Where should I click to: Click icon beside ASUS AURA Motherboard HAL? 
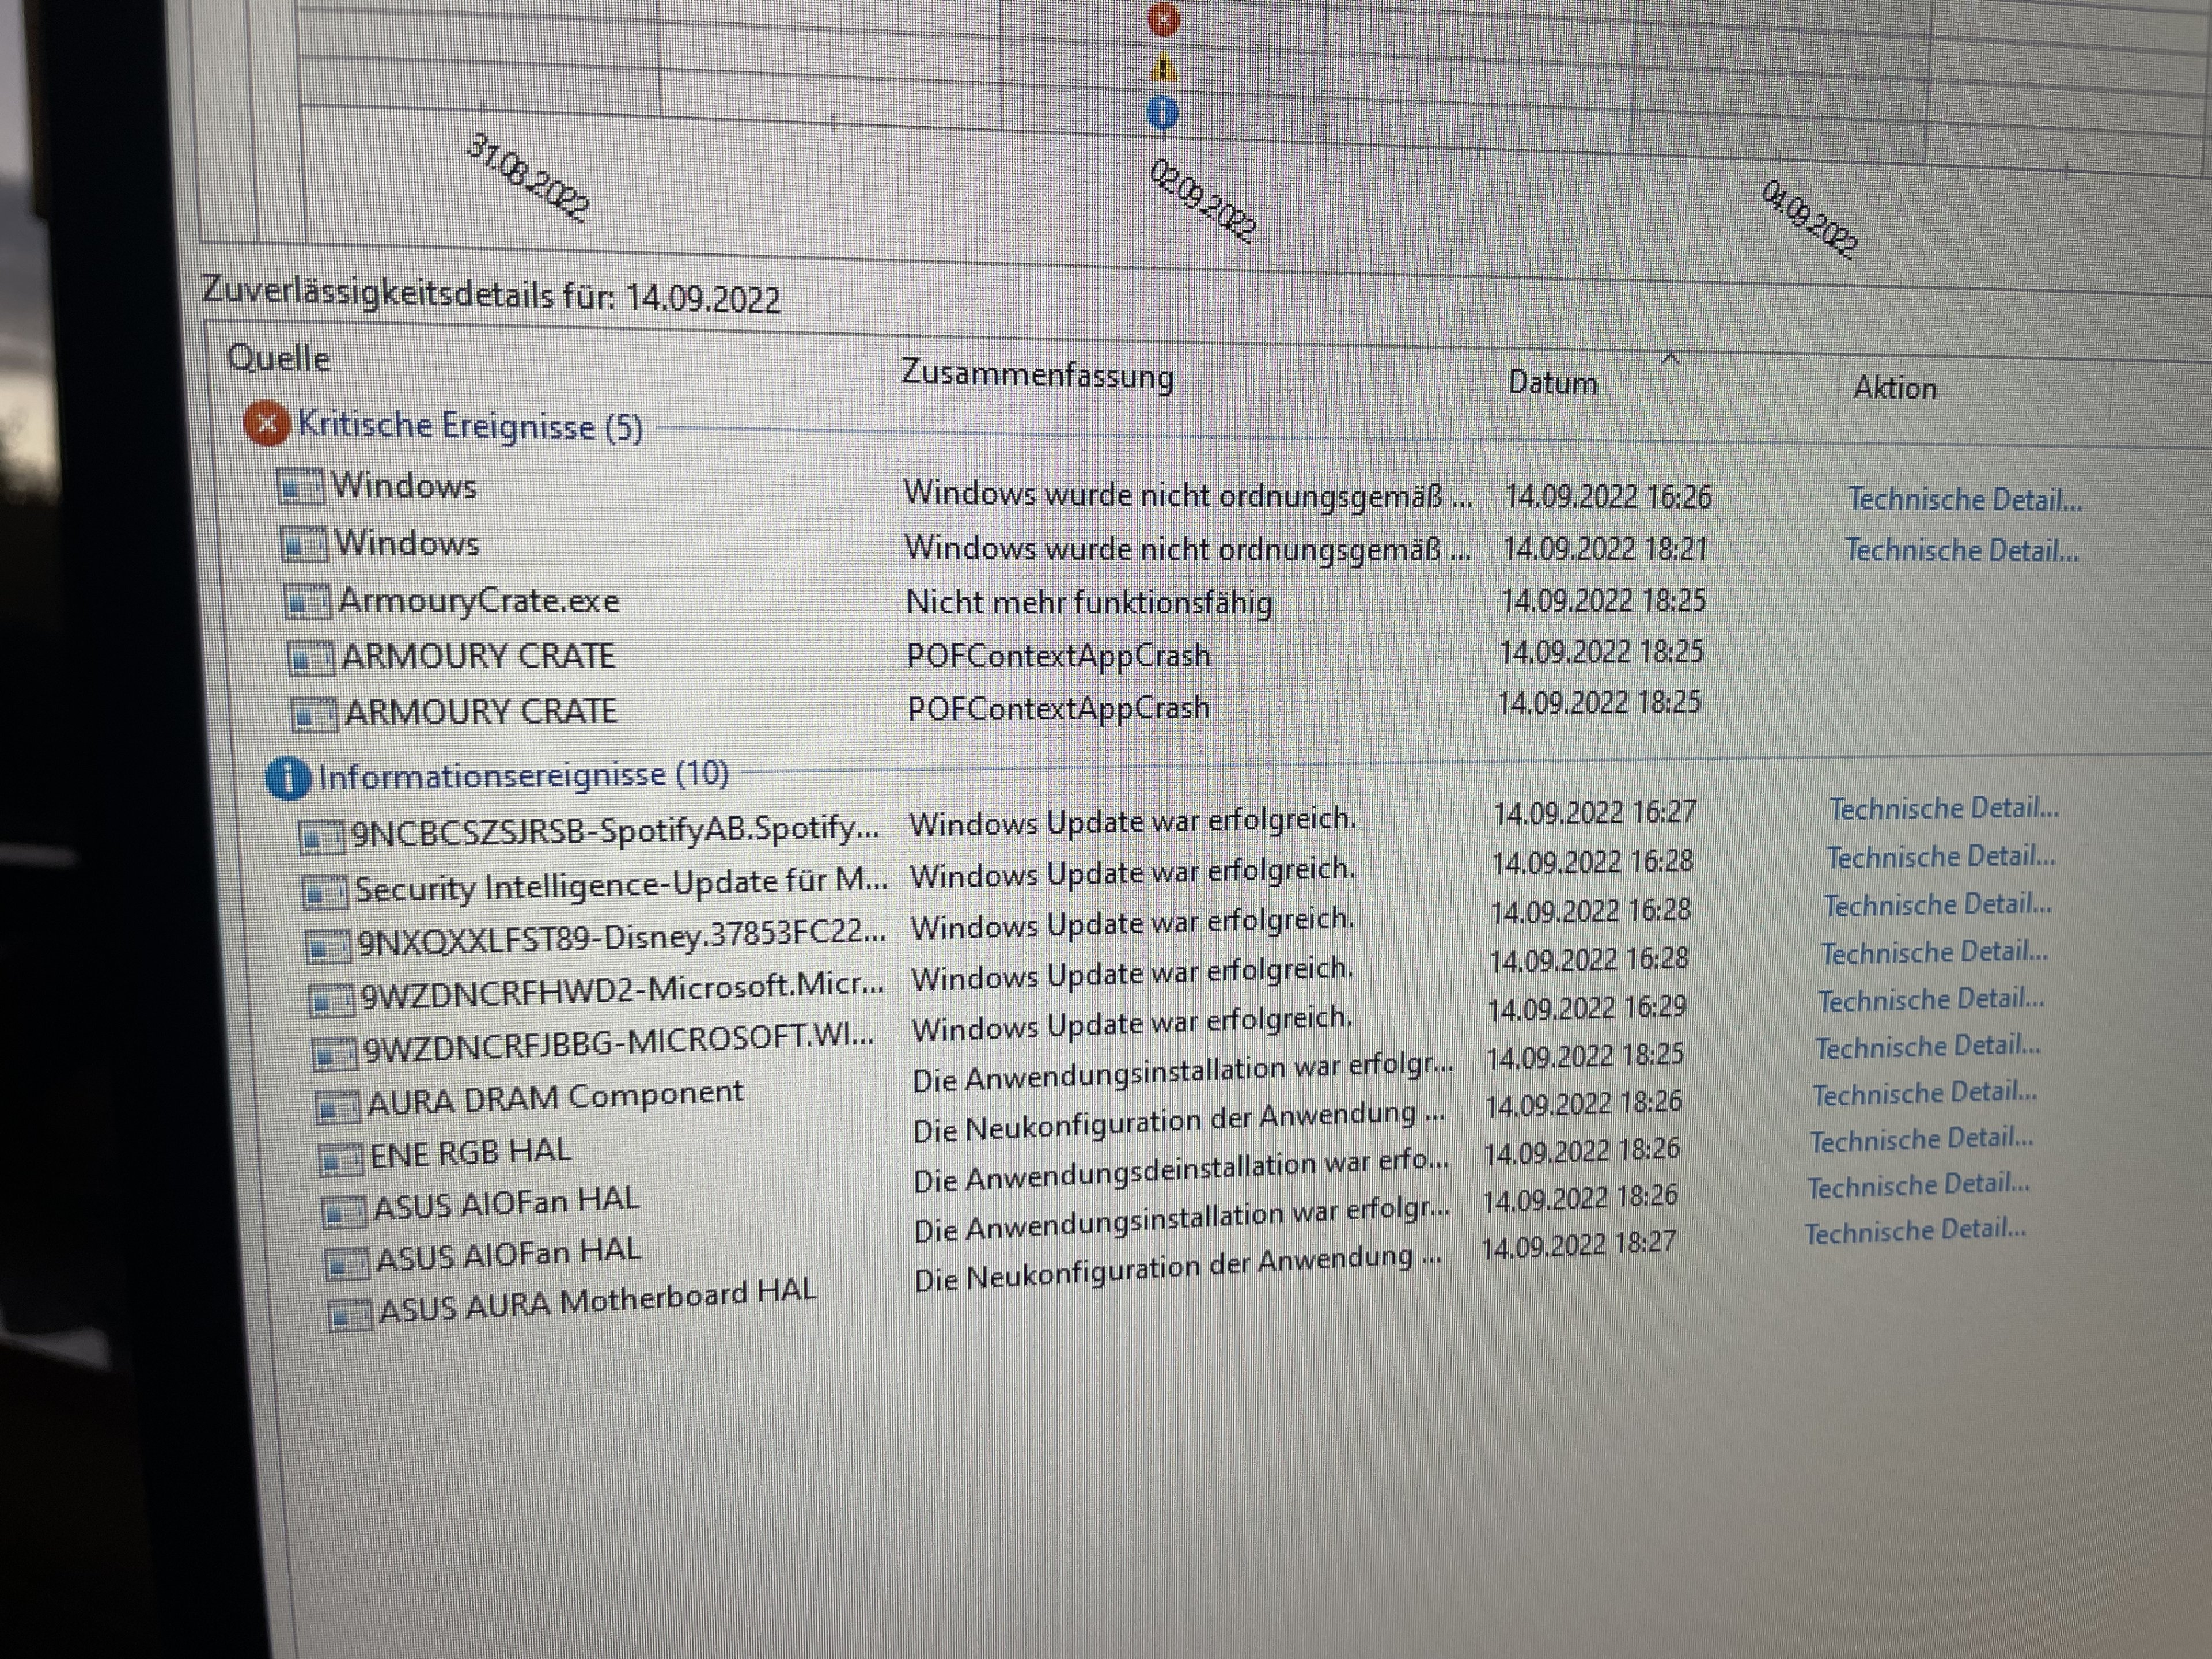point(350,1315)
